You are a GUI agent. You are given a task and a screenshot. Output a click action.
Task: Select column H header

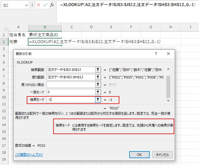(x=171, y=27)
